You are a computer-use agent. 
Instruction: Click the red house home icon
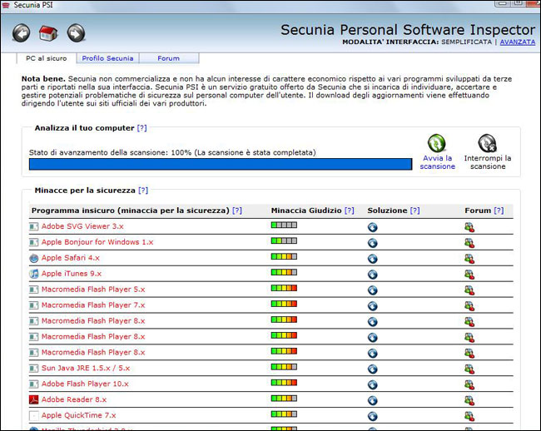(48, 33)
